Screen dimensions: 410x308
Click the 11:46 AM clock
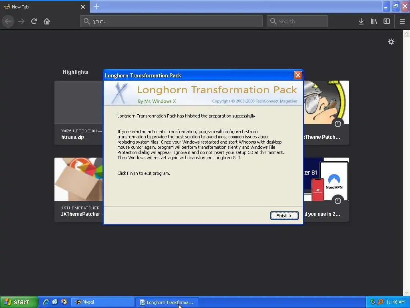(x=395, y=302)
